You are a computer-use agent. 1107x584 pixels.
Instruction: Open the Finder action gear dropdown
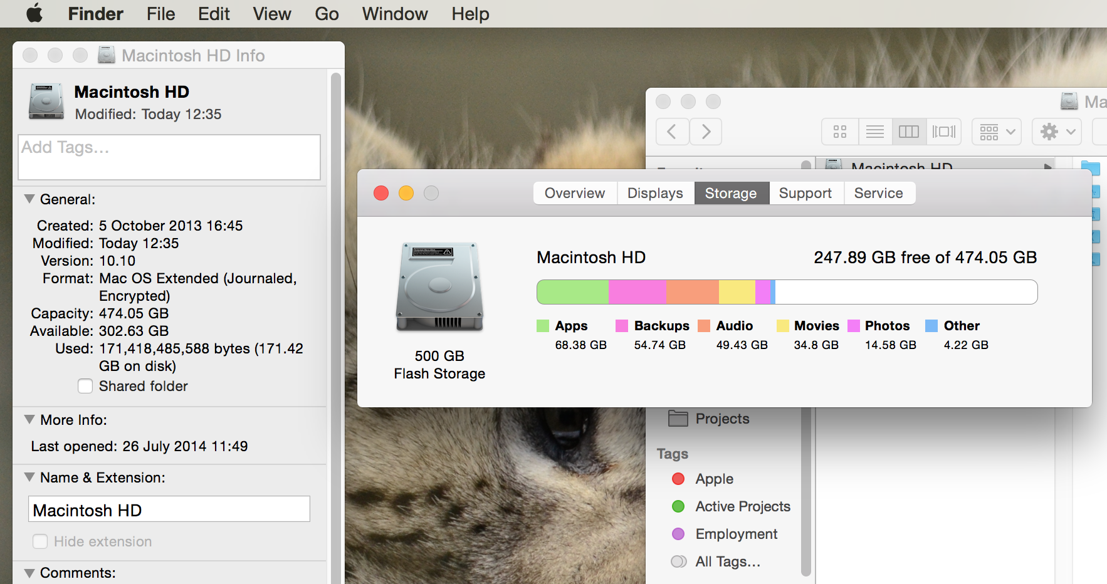[x=1057, y=132]
